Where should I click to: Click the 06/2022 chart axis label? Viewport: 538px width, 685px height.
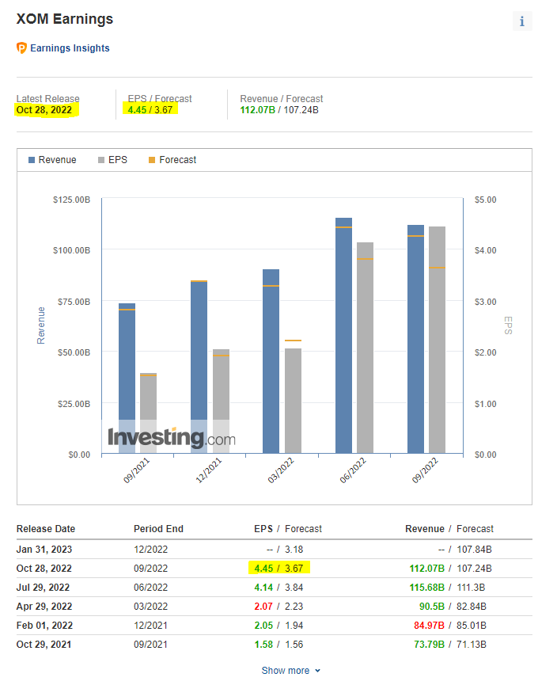point(353,470)
